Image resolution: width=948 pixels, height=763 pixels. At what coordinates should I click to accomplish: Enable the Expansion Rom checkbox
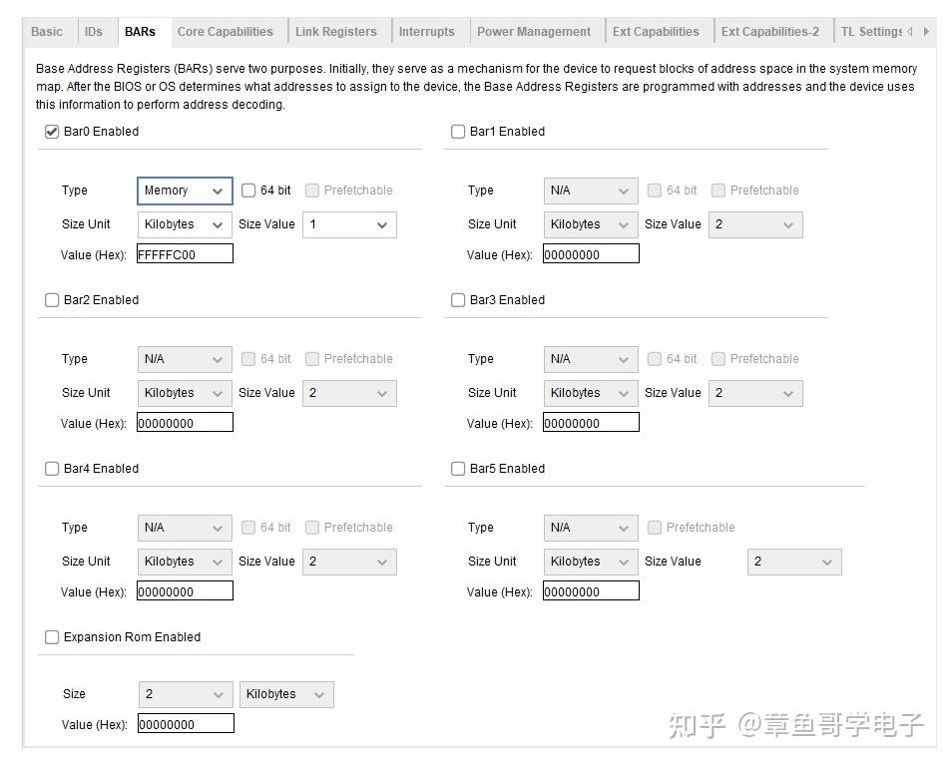click(52, 637)
